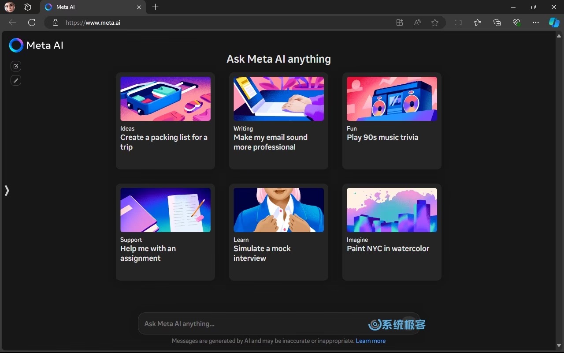Choose Simulate a mock interview card
The width and height of the screenshot is (564, 353).
click(278, 232)
